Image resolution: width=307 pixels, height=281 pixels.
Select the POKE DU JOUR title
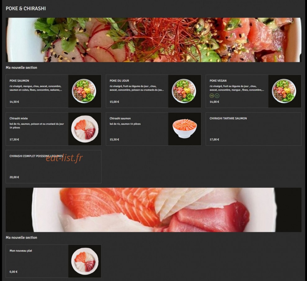coord(119,81)
